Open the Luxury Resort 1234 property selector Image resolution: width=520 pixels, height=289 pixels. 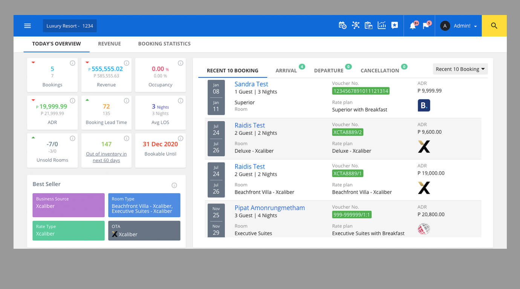pyautogui.click(x=70, y=26)
